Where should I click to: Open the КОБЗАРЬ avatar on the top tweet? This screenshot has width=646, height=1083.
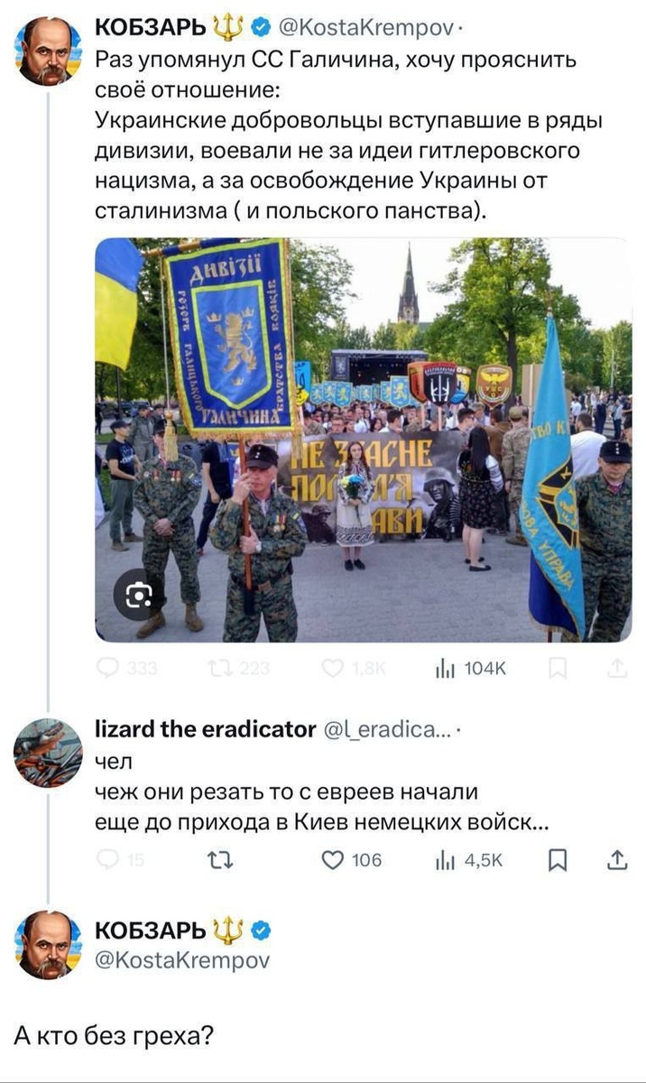[49, 51]
